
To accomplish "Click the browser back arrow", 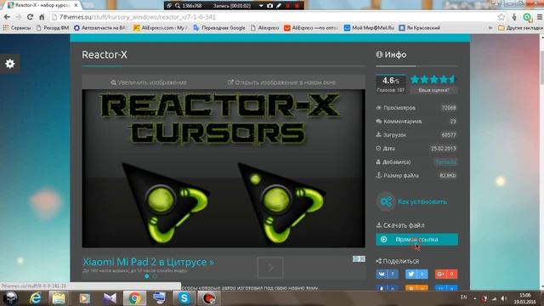I will coord(7,17).
